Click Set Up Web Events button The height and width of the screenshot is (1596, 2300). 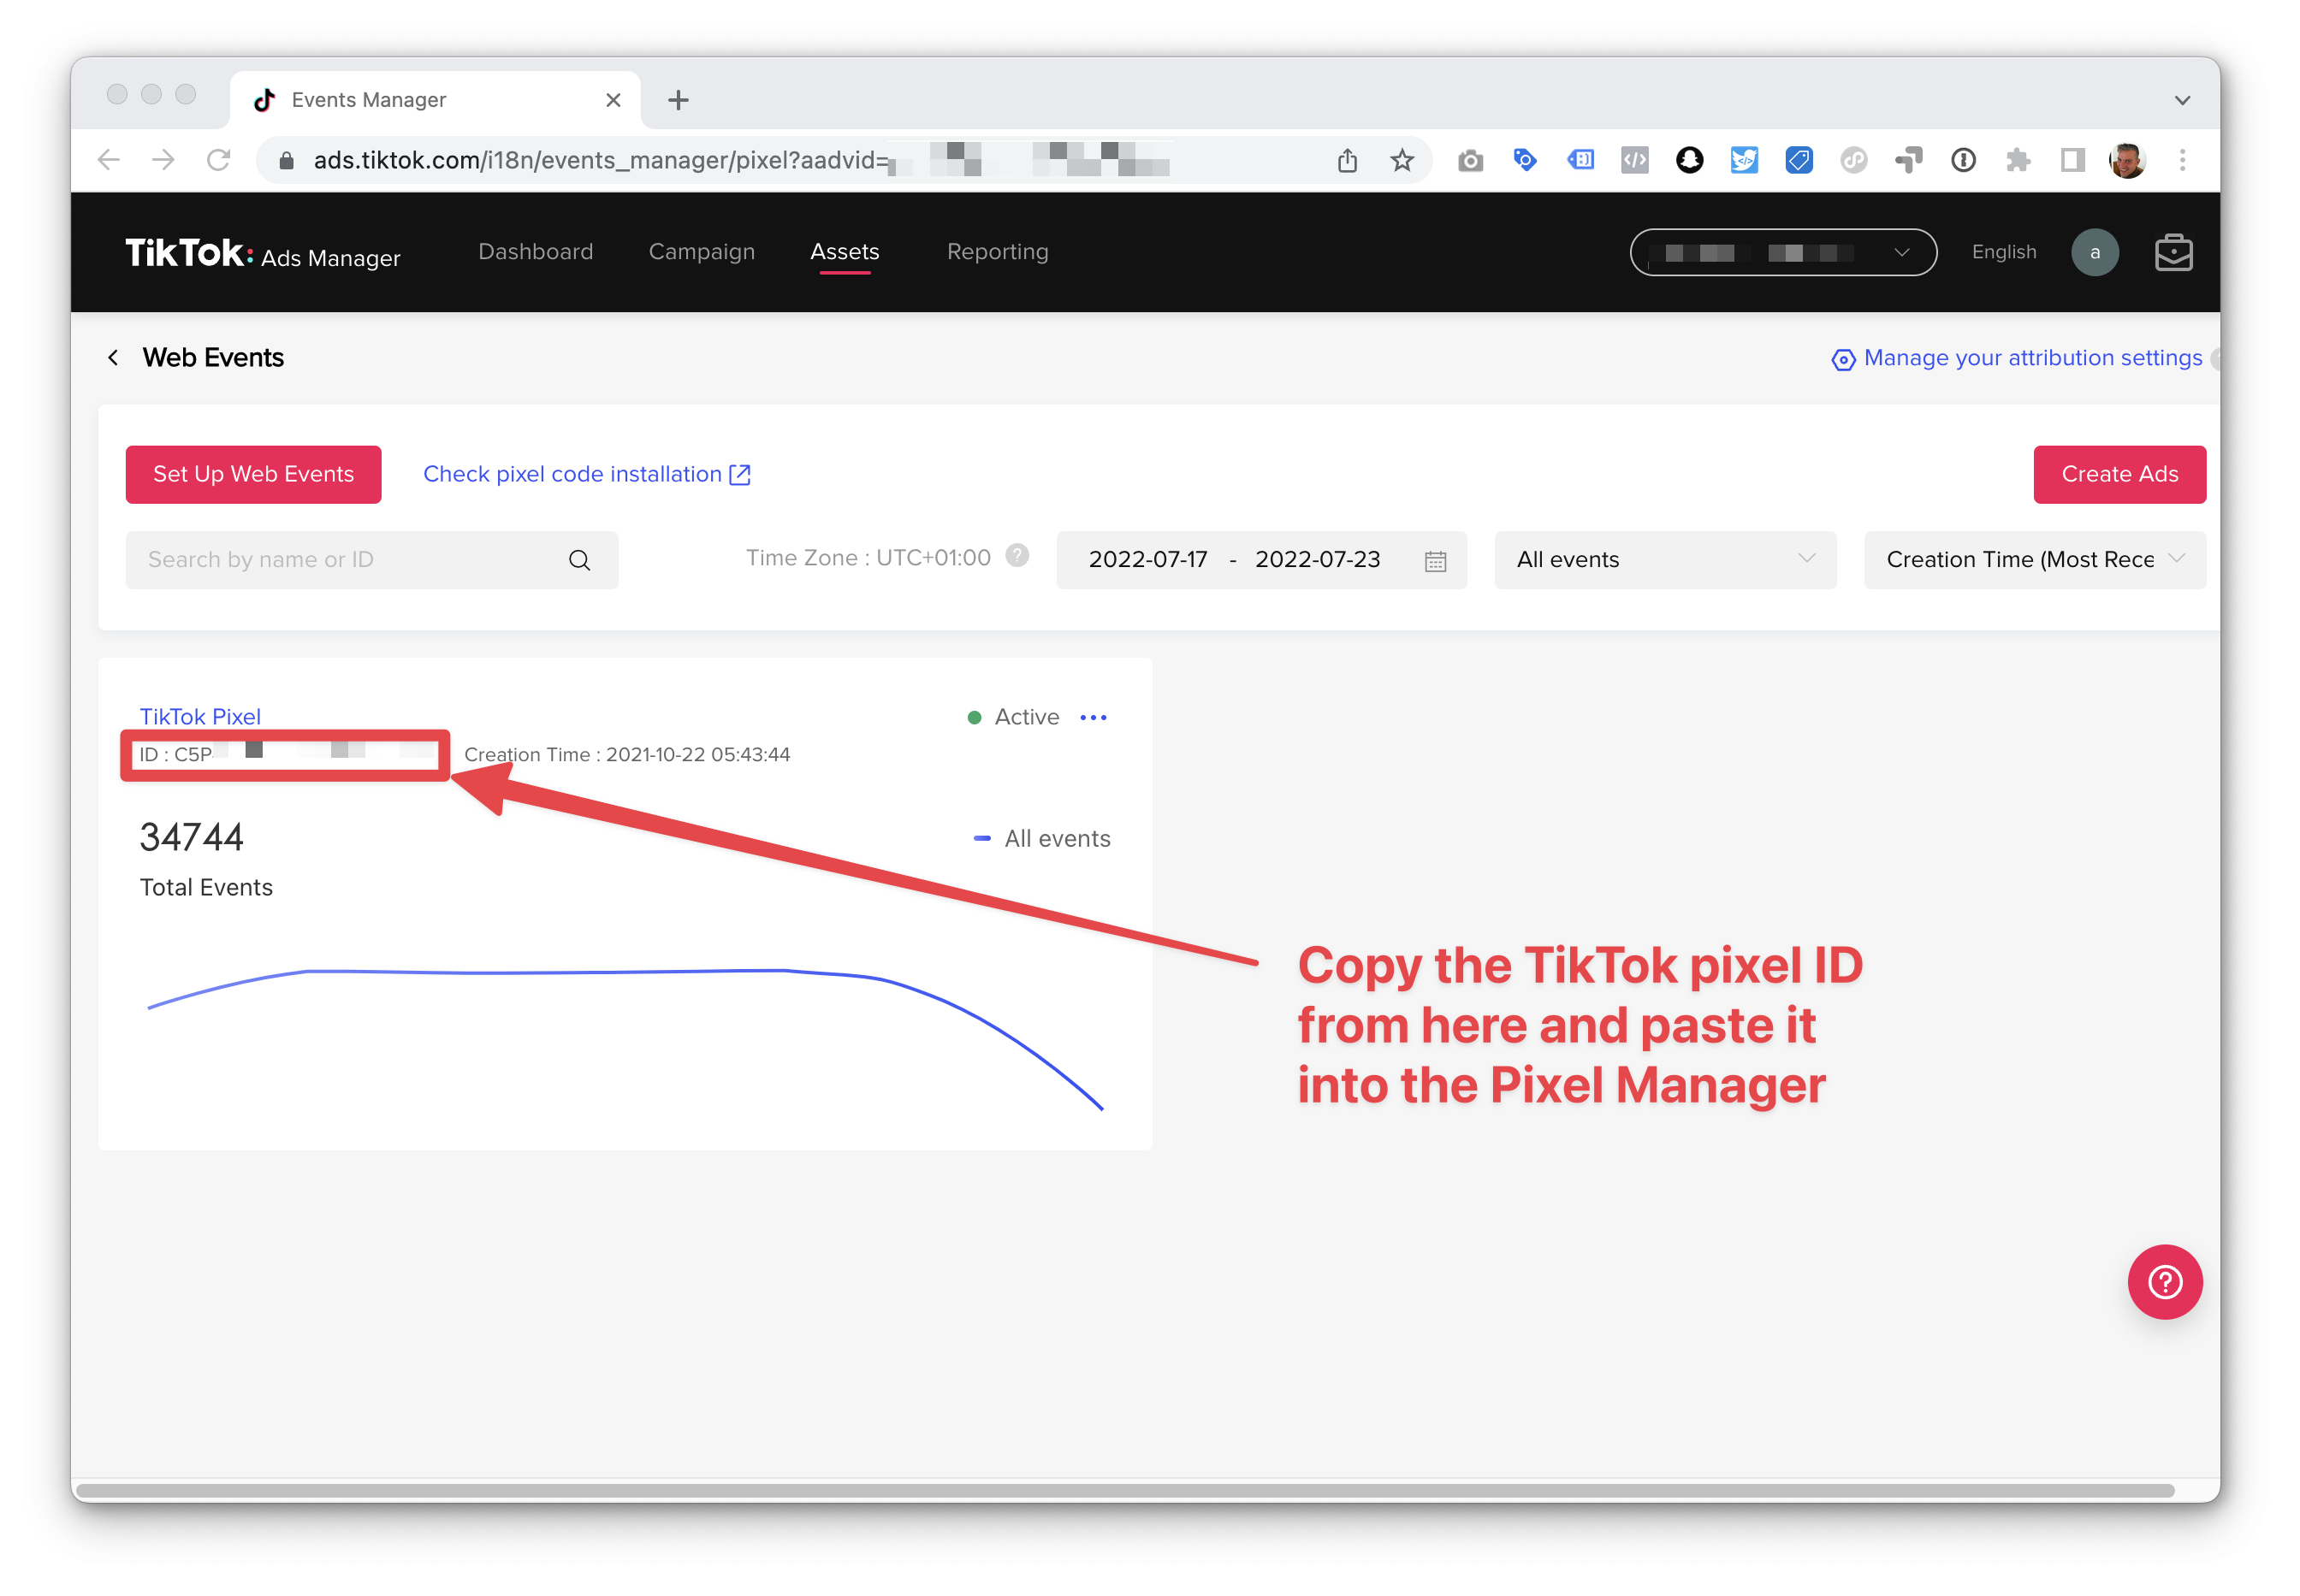(253, 474)
